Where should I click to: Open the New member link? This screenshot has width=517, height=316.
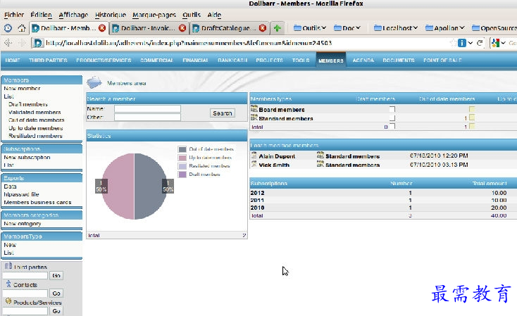click(x=22, y=88)
